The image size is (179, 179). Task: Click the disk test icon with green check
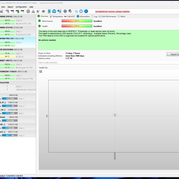[18, 11]
